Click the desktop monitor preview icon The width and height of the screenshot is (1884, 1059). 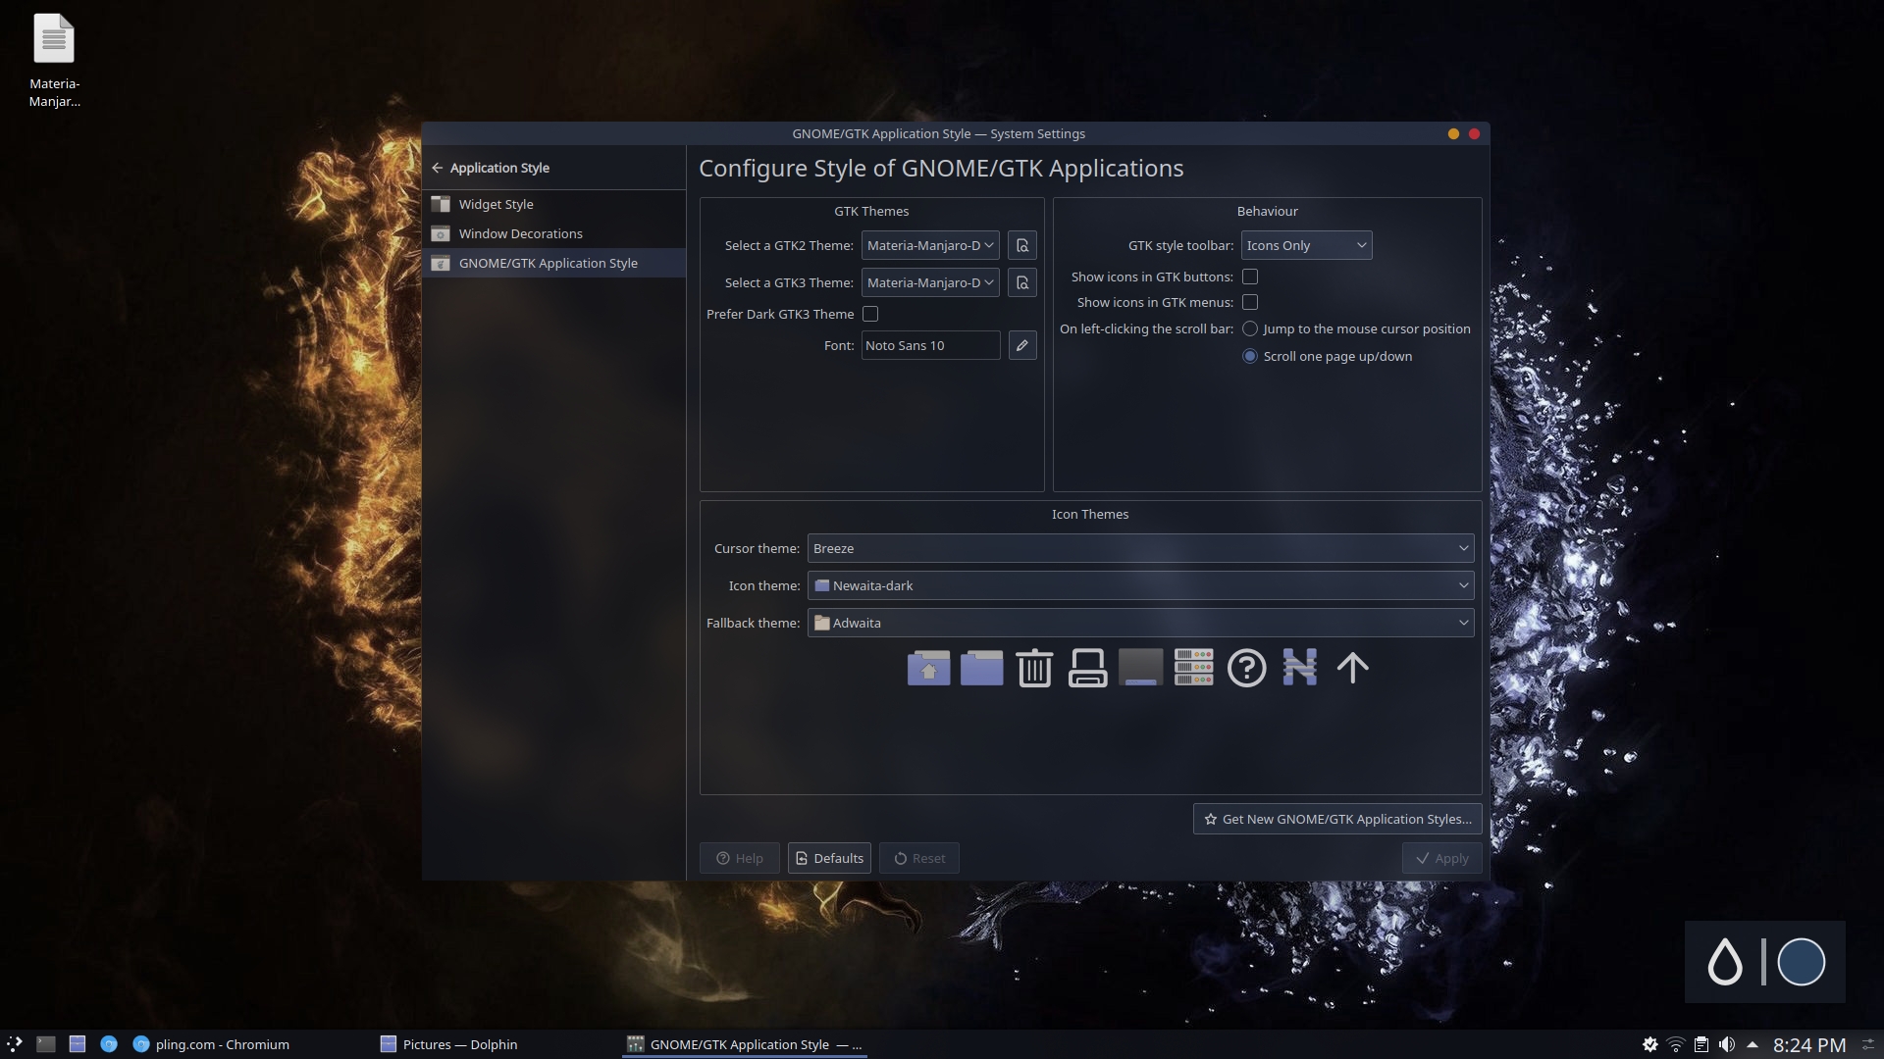[1140, 668]
